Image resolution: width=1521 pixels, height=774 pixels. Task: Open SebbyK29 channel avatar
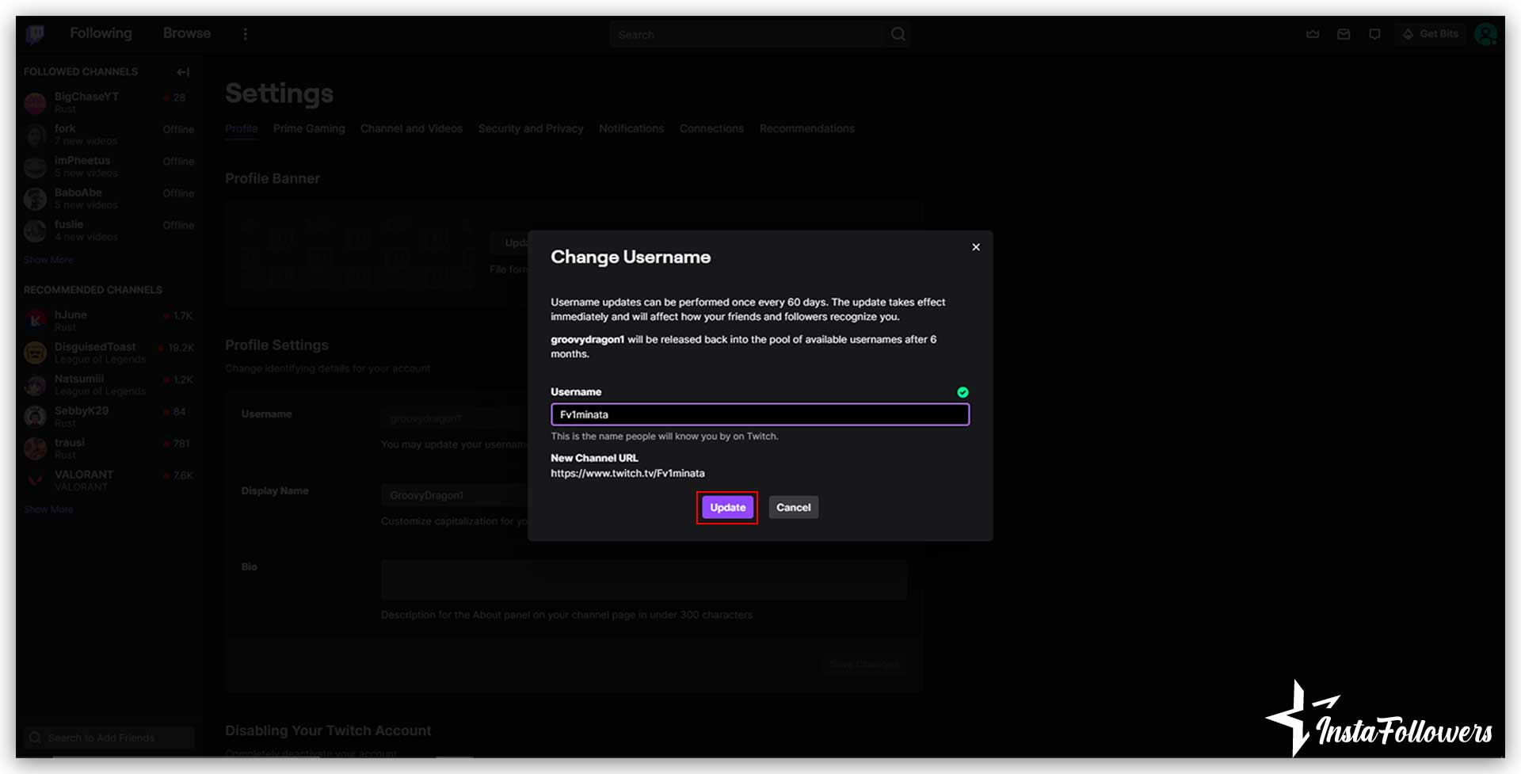(35, 417)
